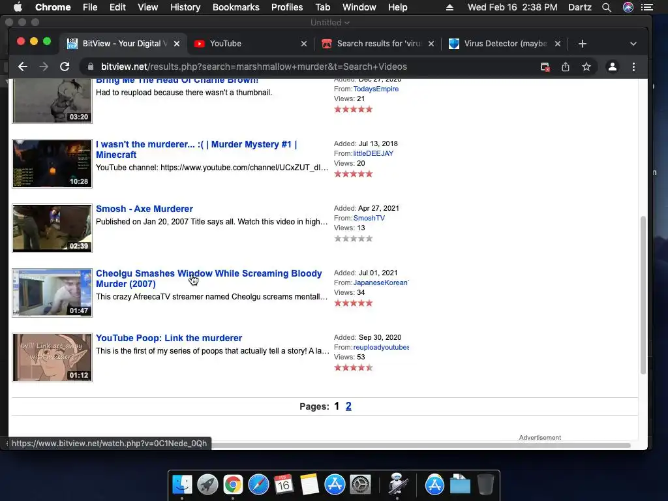Open Finder from the Dock
The image size is (668, 501).
click(182, 485)
